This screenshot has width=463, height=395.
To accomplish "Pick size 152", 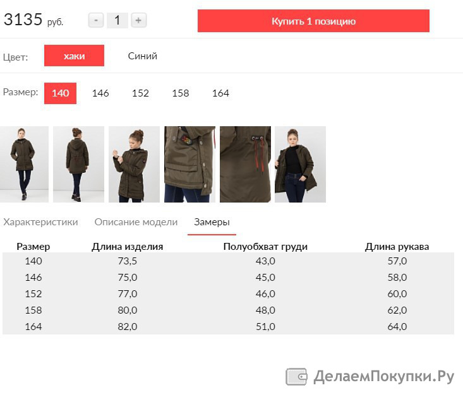I will coord(140,93).
